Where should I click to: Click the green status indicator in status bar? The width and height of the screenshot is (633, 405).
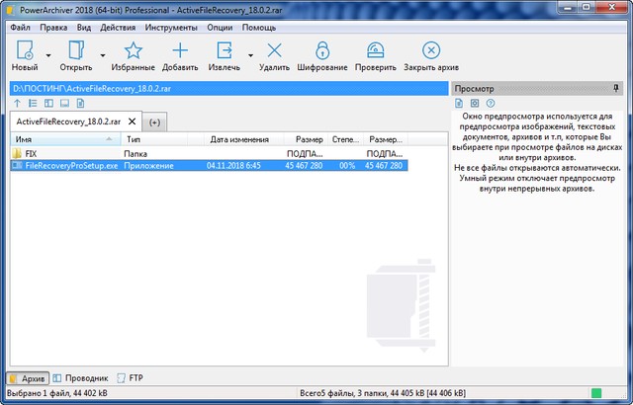click(595, 395)
